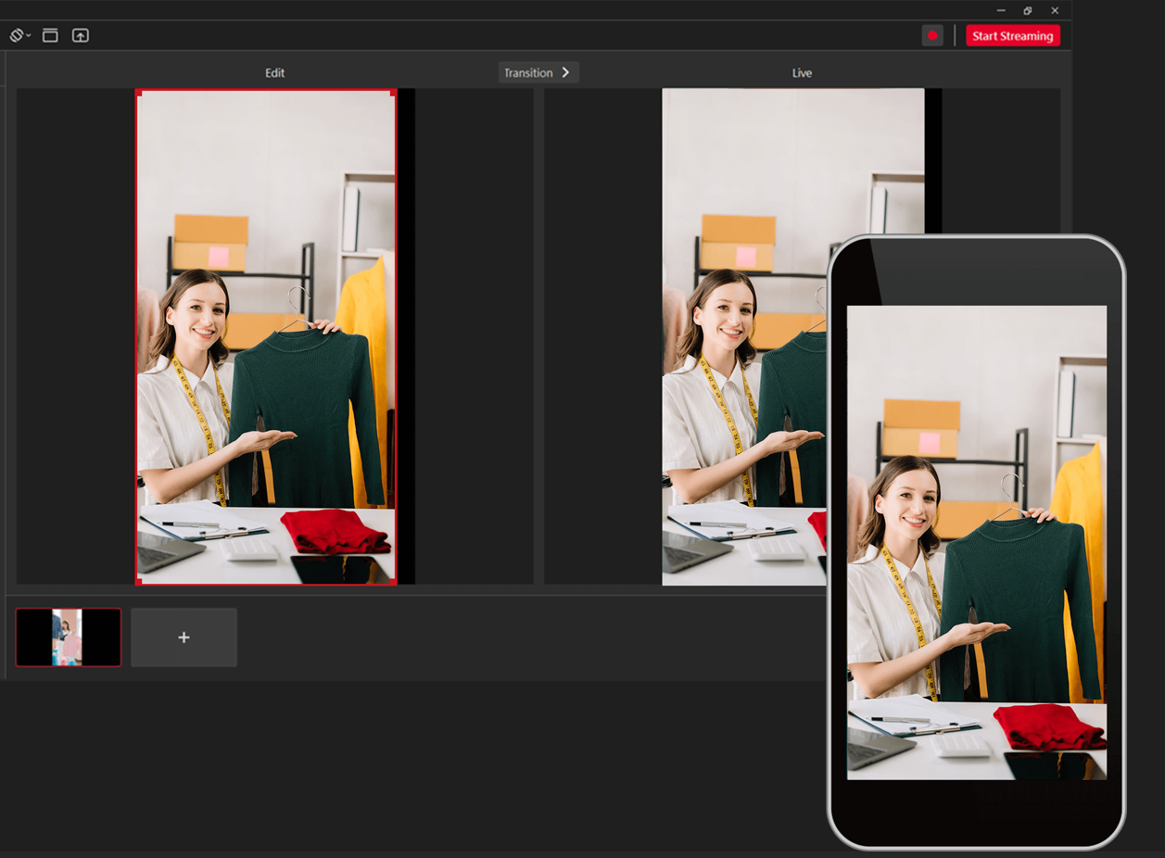Click the display layout icon

pyautogui.click(x=50, y=35)
